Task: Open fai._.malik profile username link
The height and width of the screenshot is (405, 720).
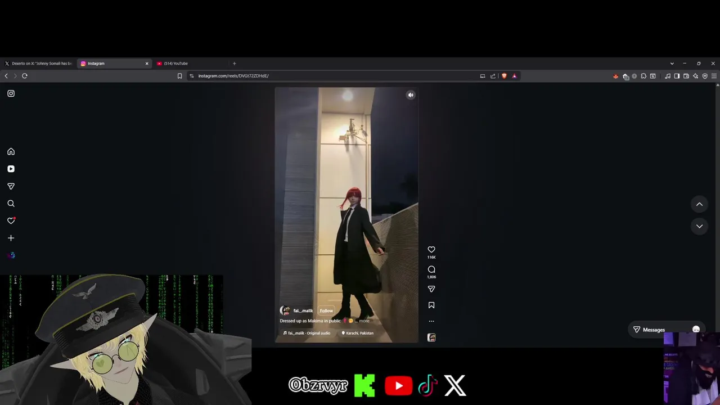Action: [303, 310]
